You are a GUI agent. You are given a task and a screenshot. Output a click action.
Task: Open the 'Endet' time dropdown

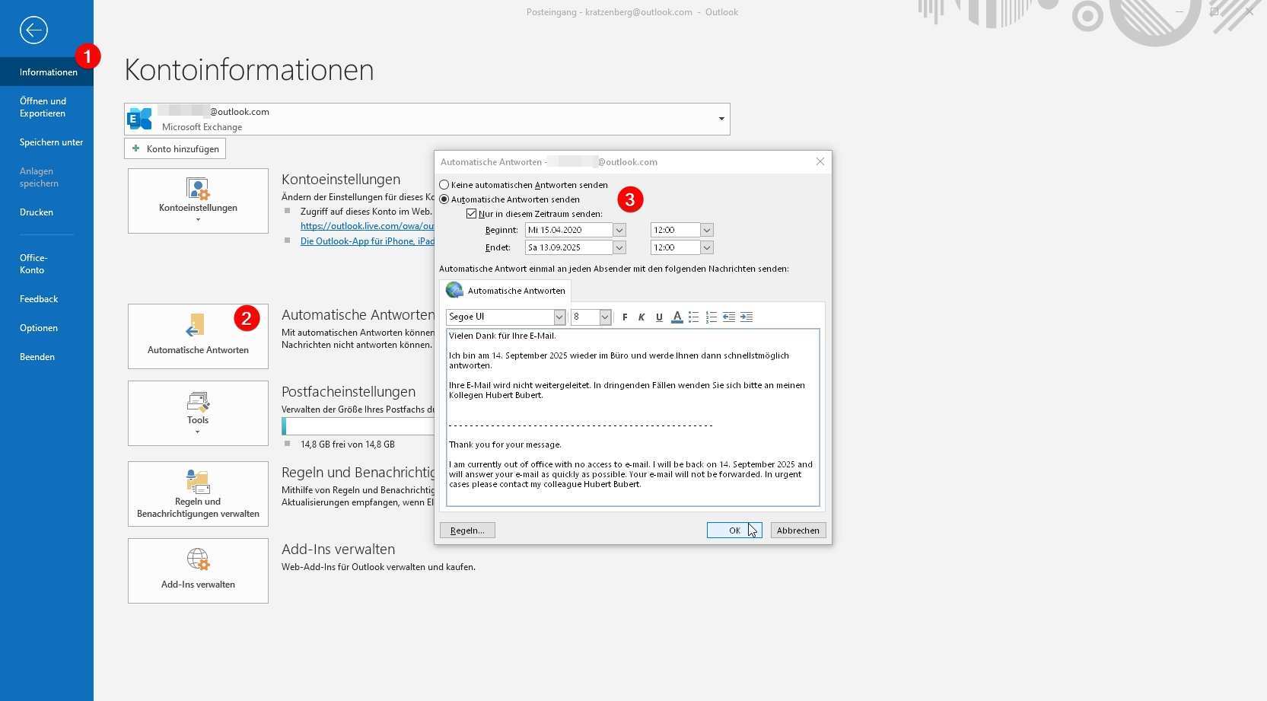(707, 247)
